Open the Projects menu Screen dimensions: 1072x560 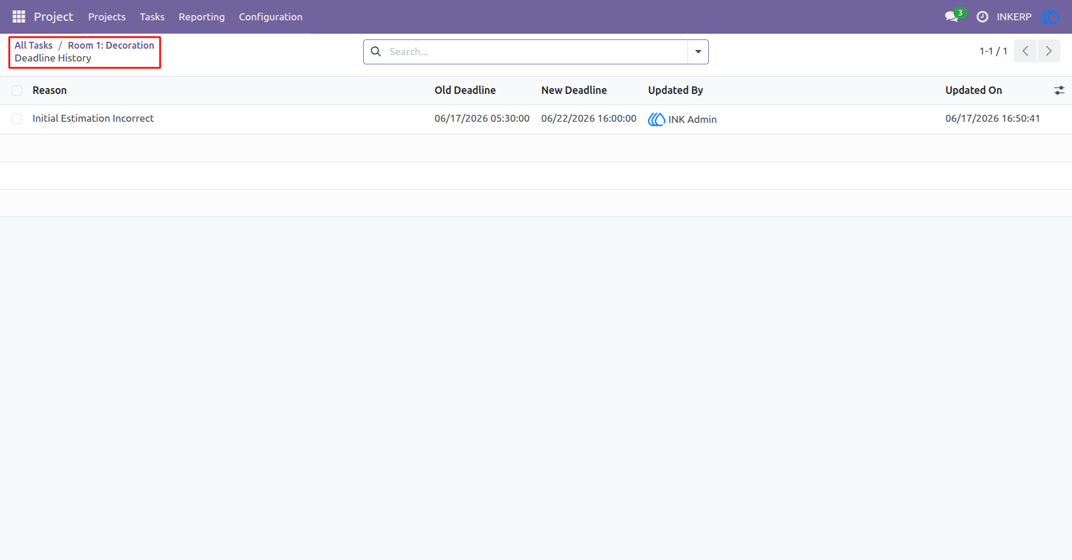tap(107, 17)
